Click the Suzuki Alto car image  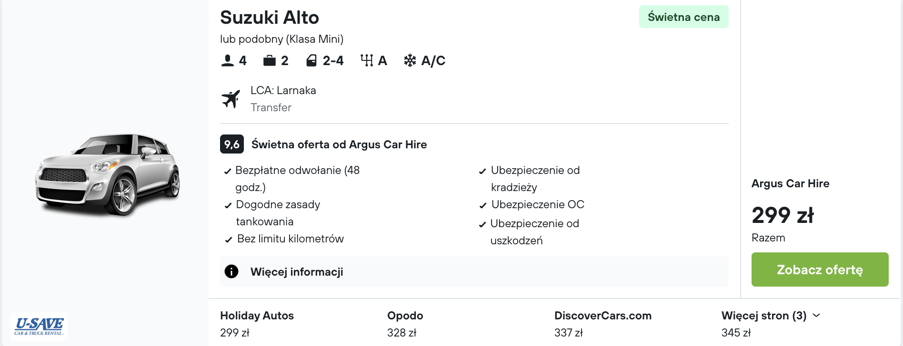pyautogui.click(x=108, y=174)
